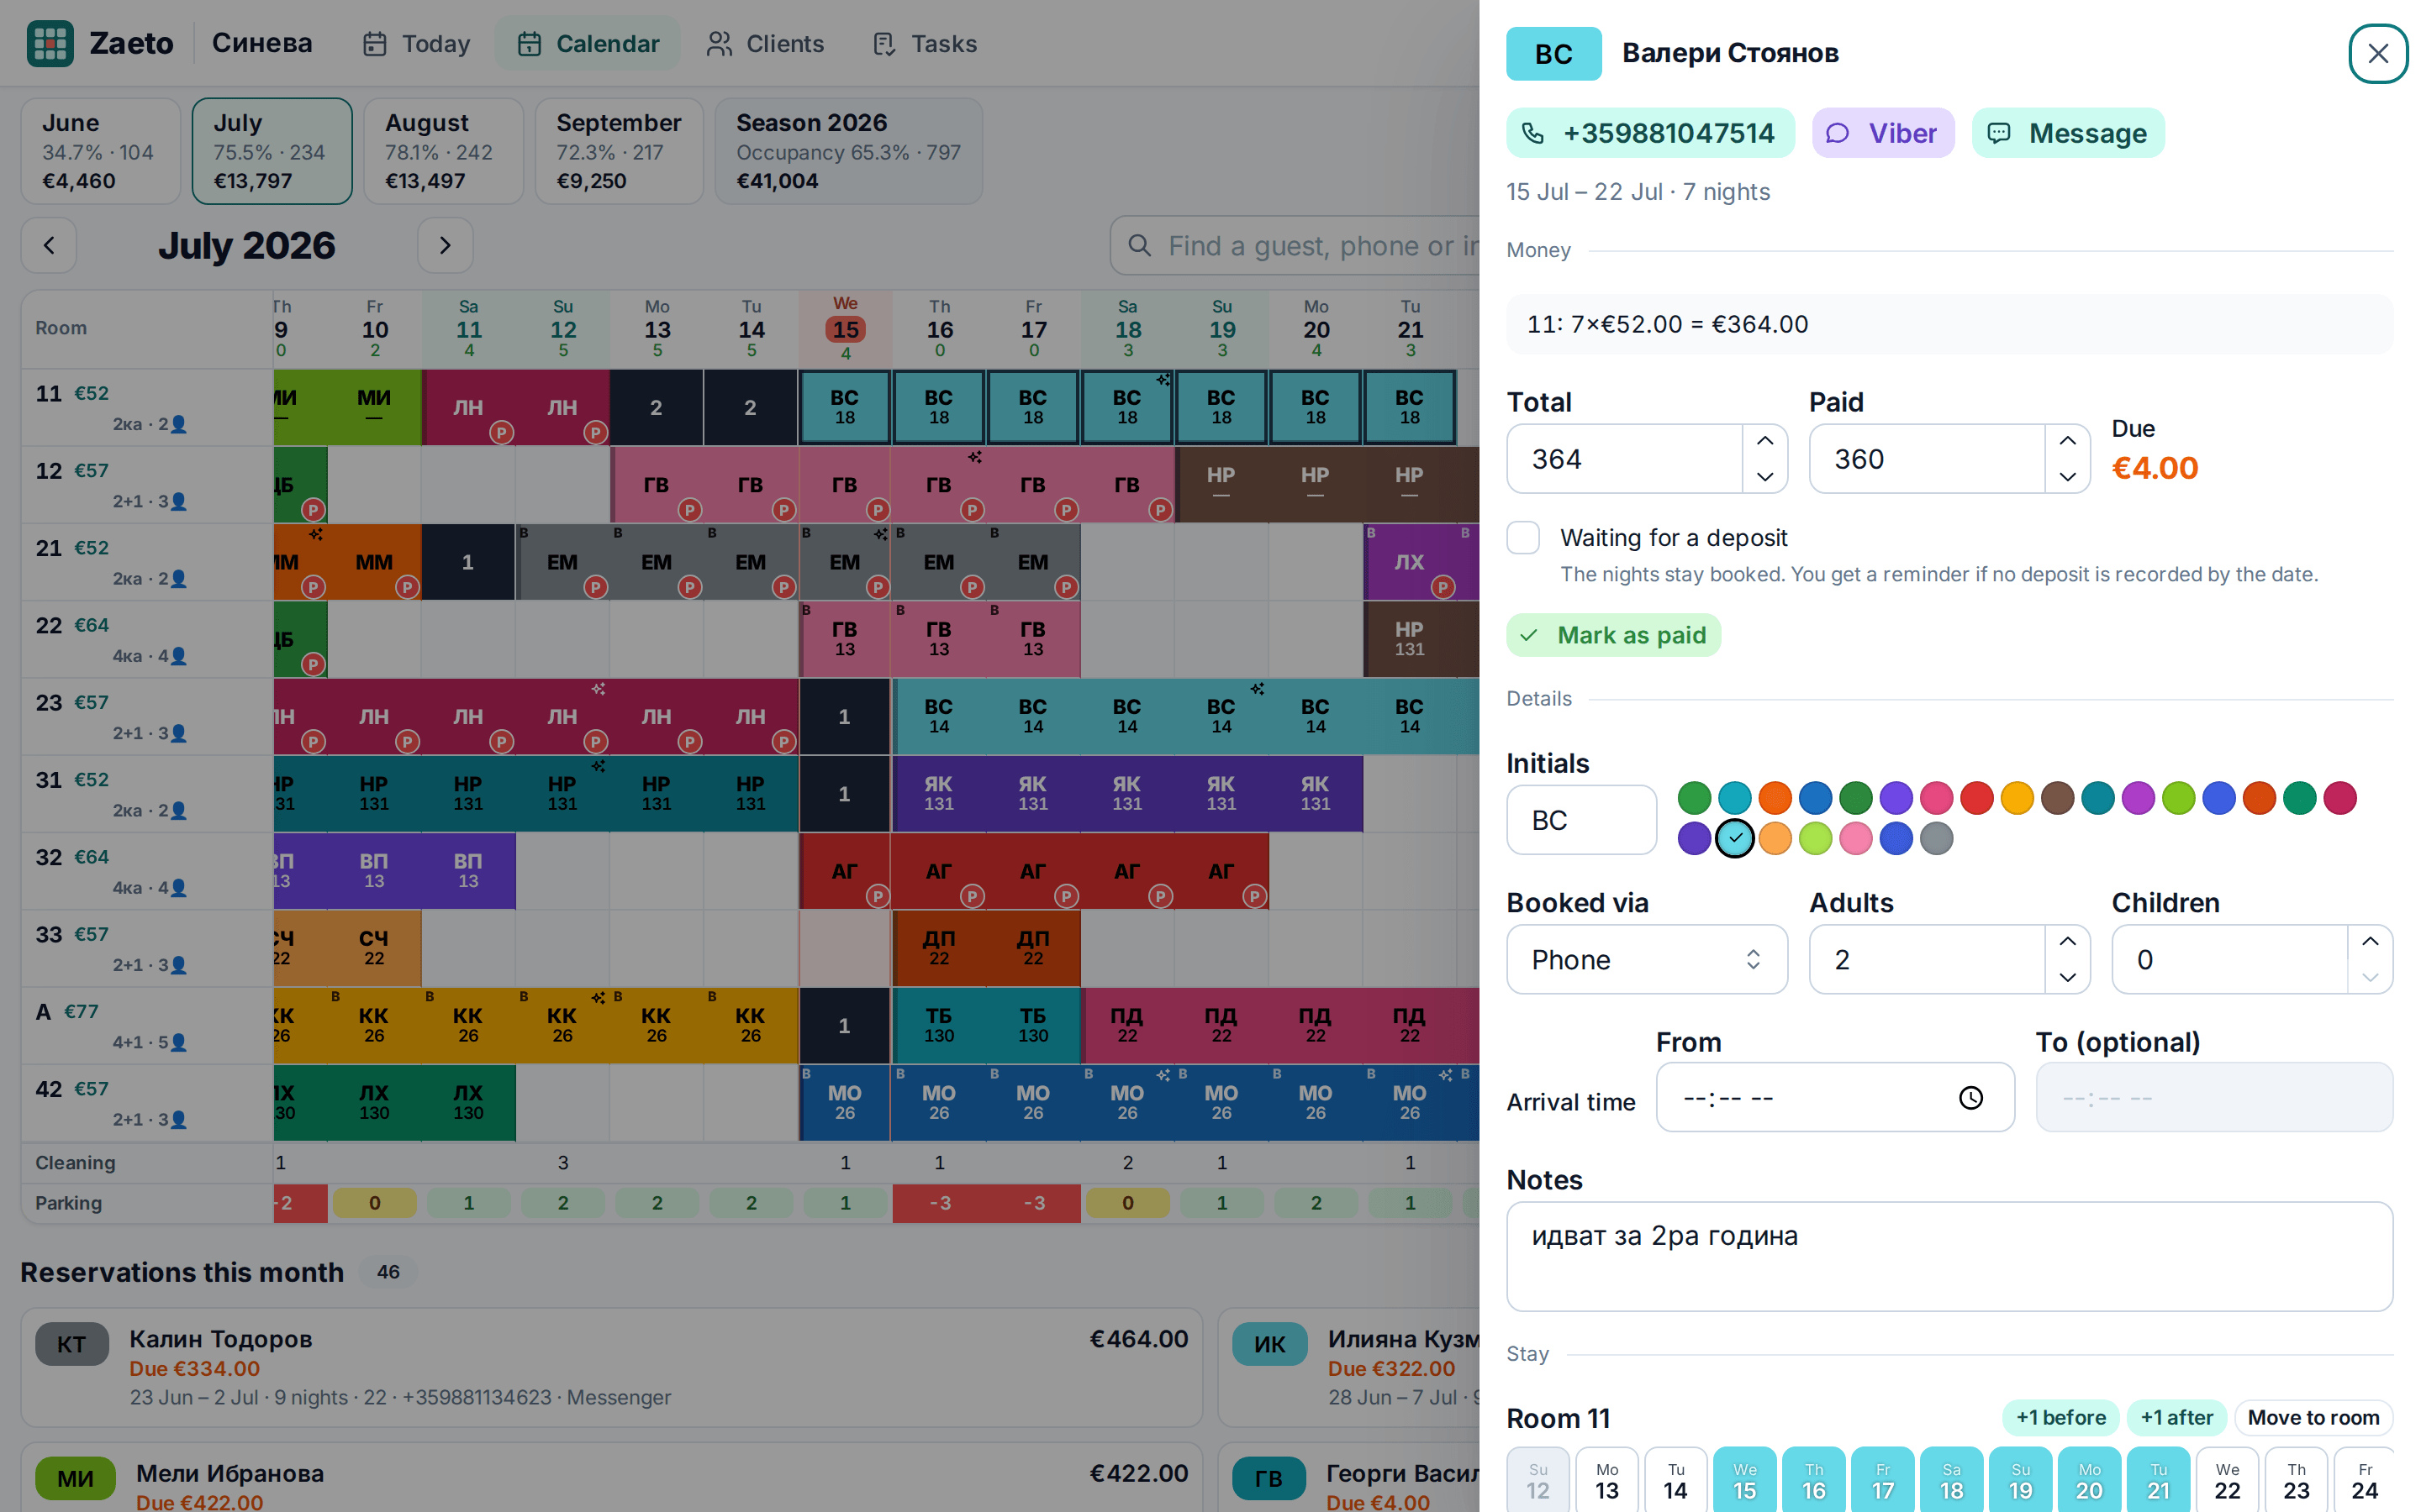
Task: Decrease the Paid amount stepper
Action: 2067,476
